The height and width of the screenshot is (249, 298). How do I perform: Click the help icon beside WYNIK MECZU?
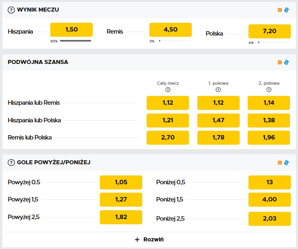pyautogui.click(x=11, y=10)
